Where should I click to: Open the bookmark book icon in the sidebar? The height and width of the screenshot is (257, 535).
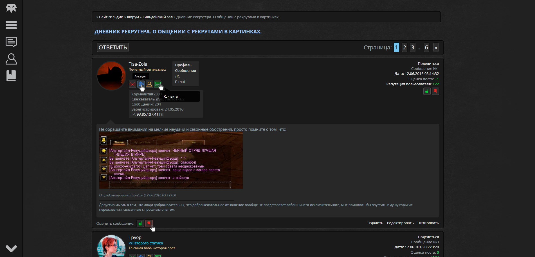(11, 76)
